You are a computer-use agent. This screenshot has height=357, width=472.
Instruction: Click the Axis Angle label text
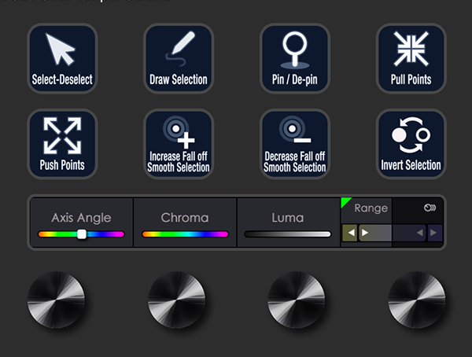pos(81,218)
